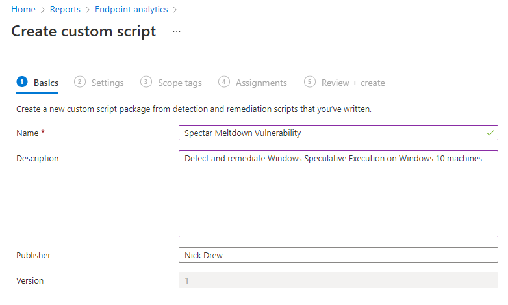Click the step 3 Scope tags circle icon
This screenshot has height=305, width=508.
click(146, 82)
